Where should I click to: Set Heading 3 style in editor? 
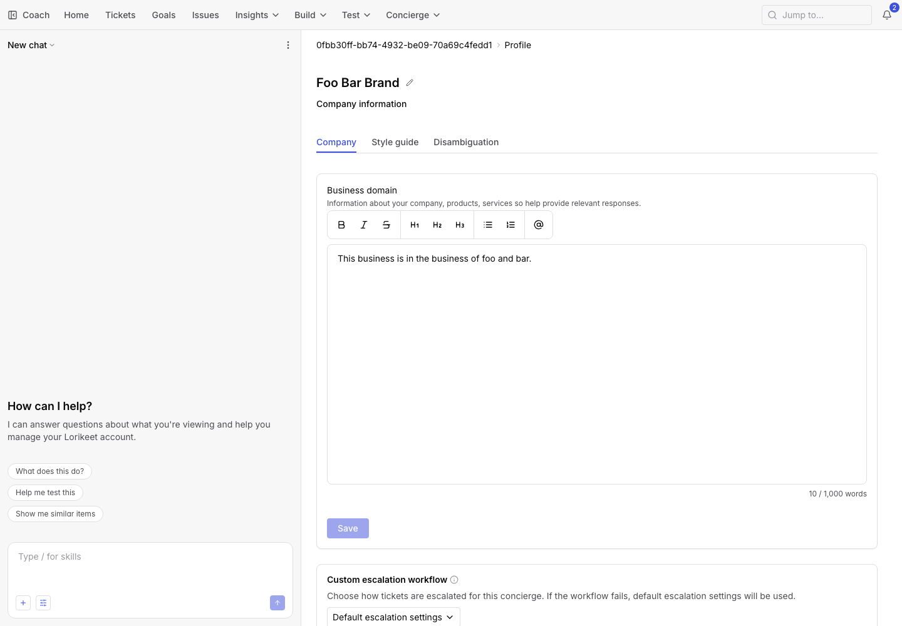pos(460,225)
